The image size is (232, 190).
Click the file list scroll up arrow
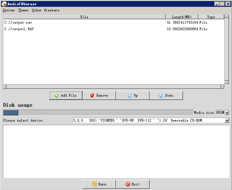coord(227,16)
